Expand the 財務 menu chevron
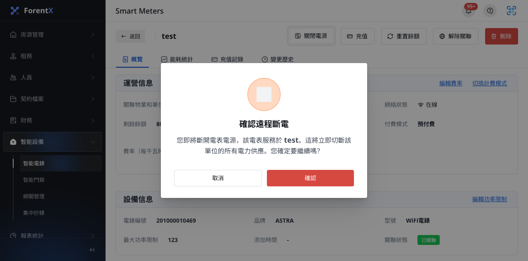528x261 pixels. click(x=92, y=120)
